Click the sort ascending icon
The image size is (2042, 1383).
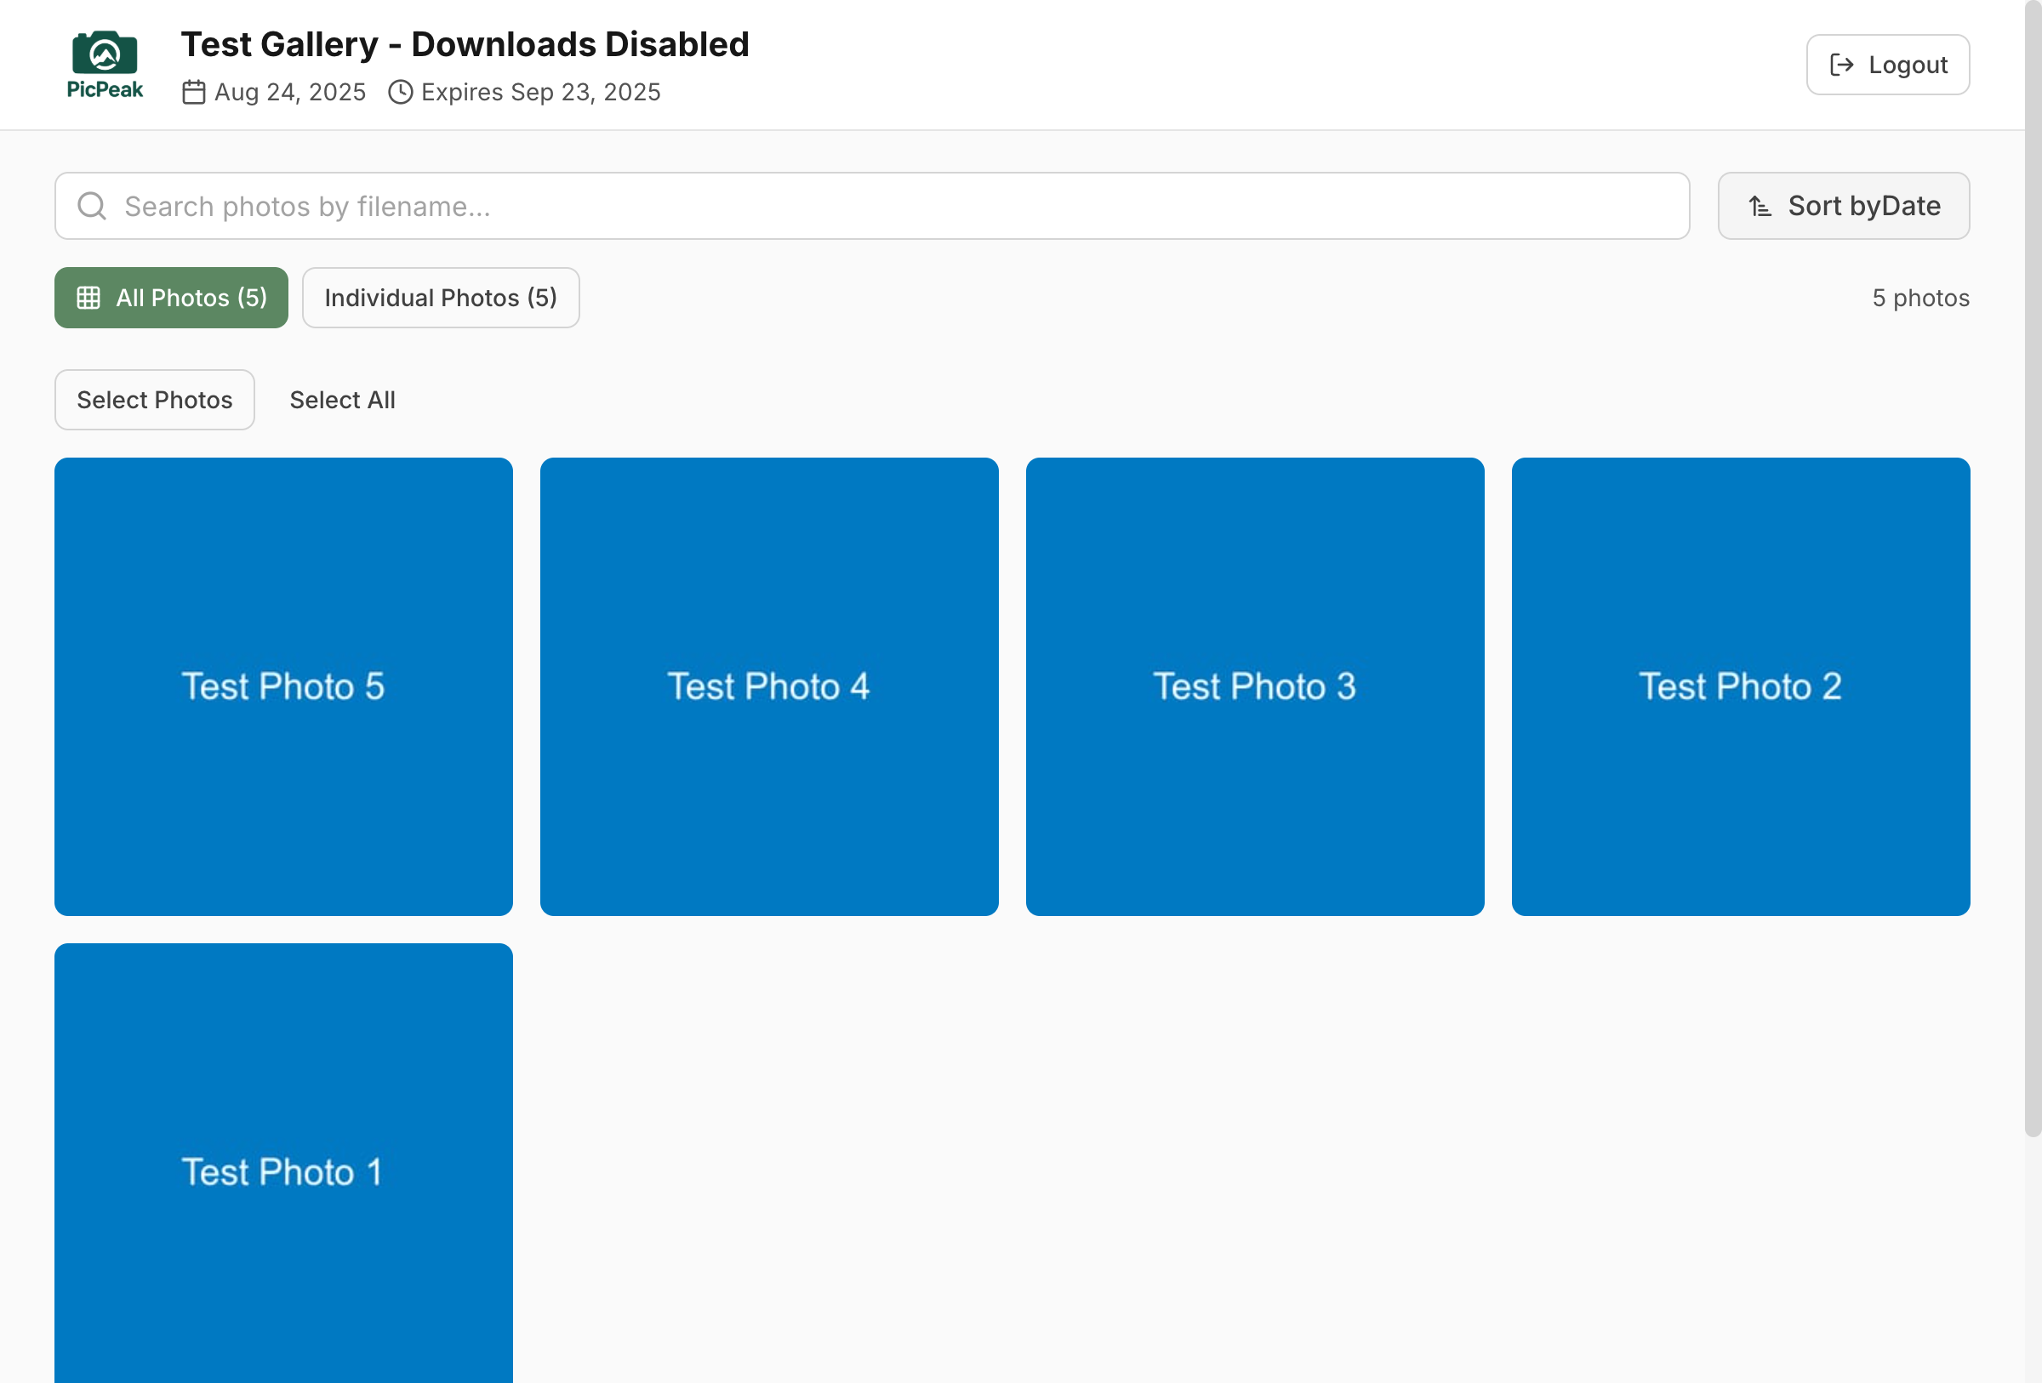[x=1759, y=207]
